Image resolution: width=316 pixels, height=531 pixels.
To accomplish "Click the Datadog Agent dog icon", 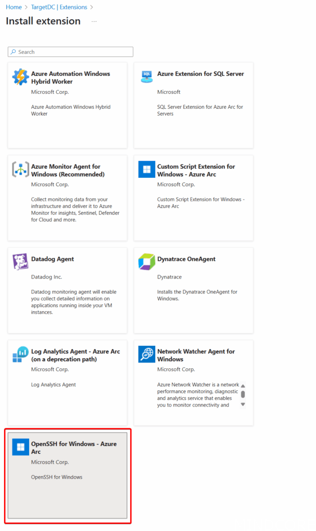I will coord(20,262).
